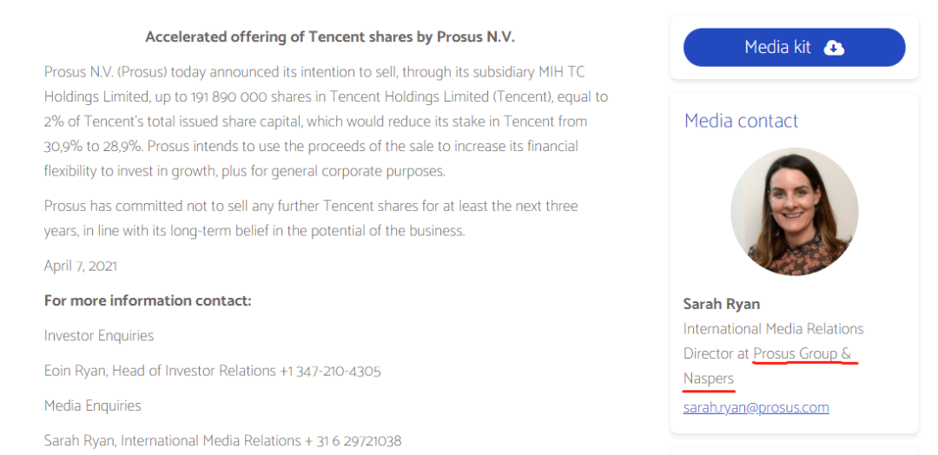
Task: Click the paragraph about the three-year commitment
Action: [310, 219]
